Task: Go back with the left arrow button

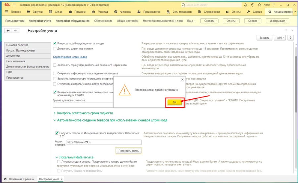Action: pos(8,30)
